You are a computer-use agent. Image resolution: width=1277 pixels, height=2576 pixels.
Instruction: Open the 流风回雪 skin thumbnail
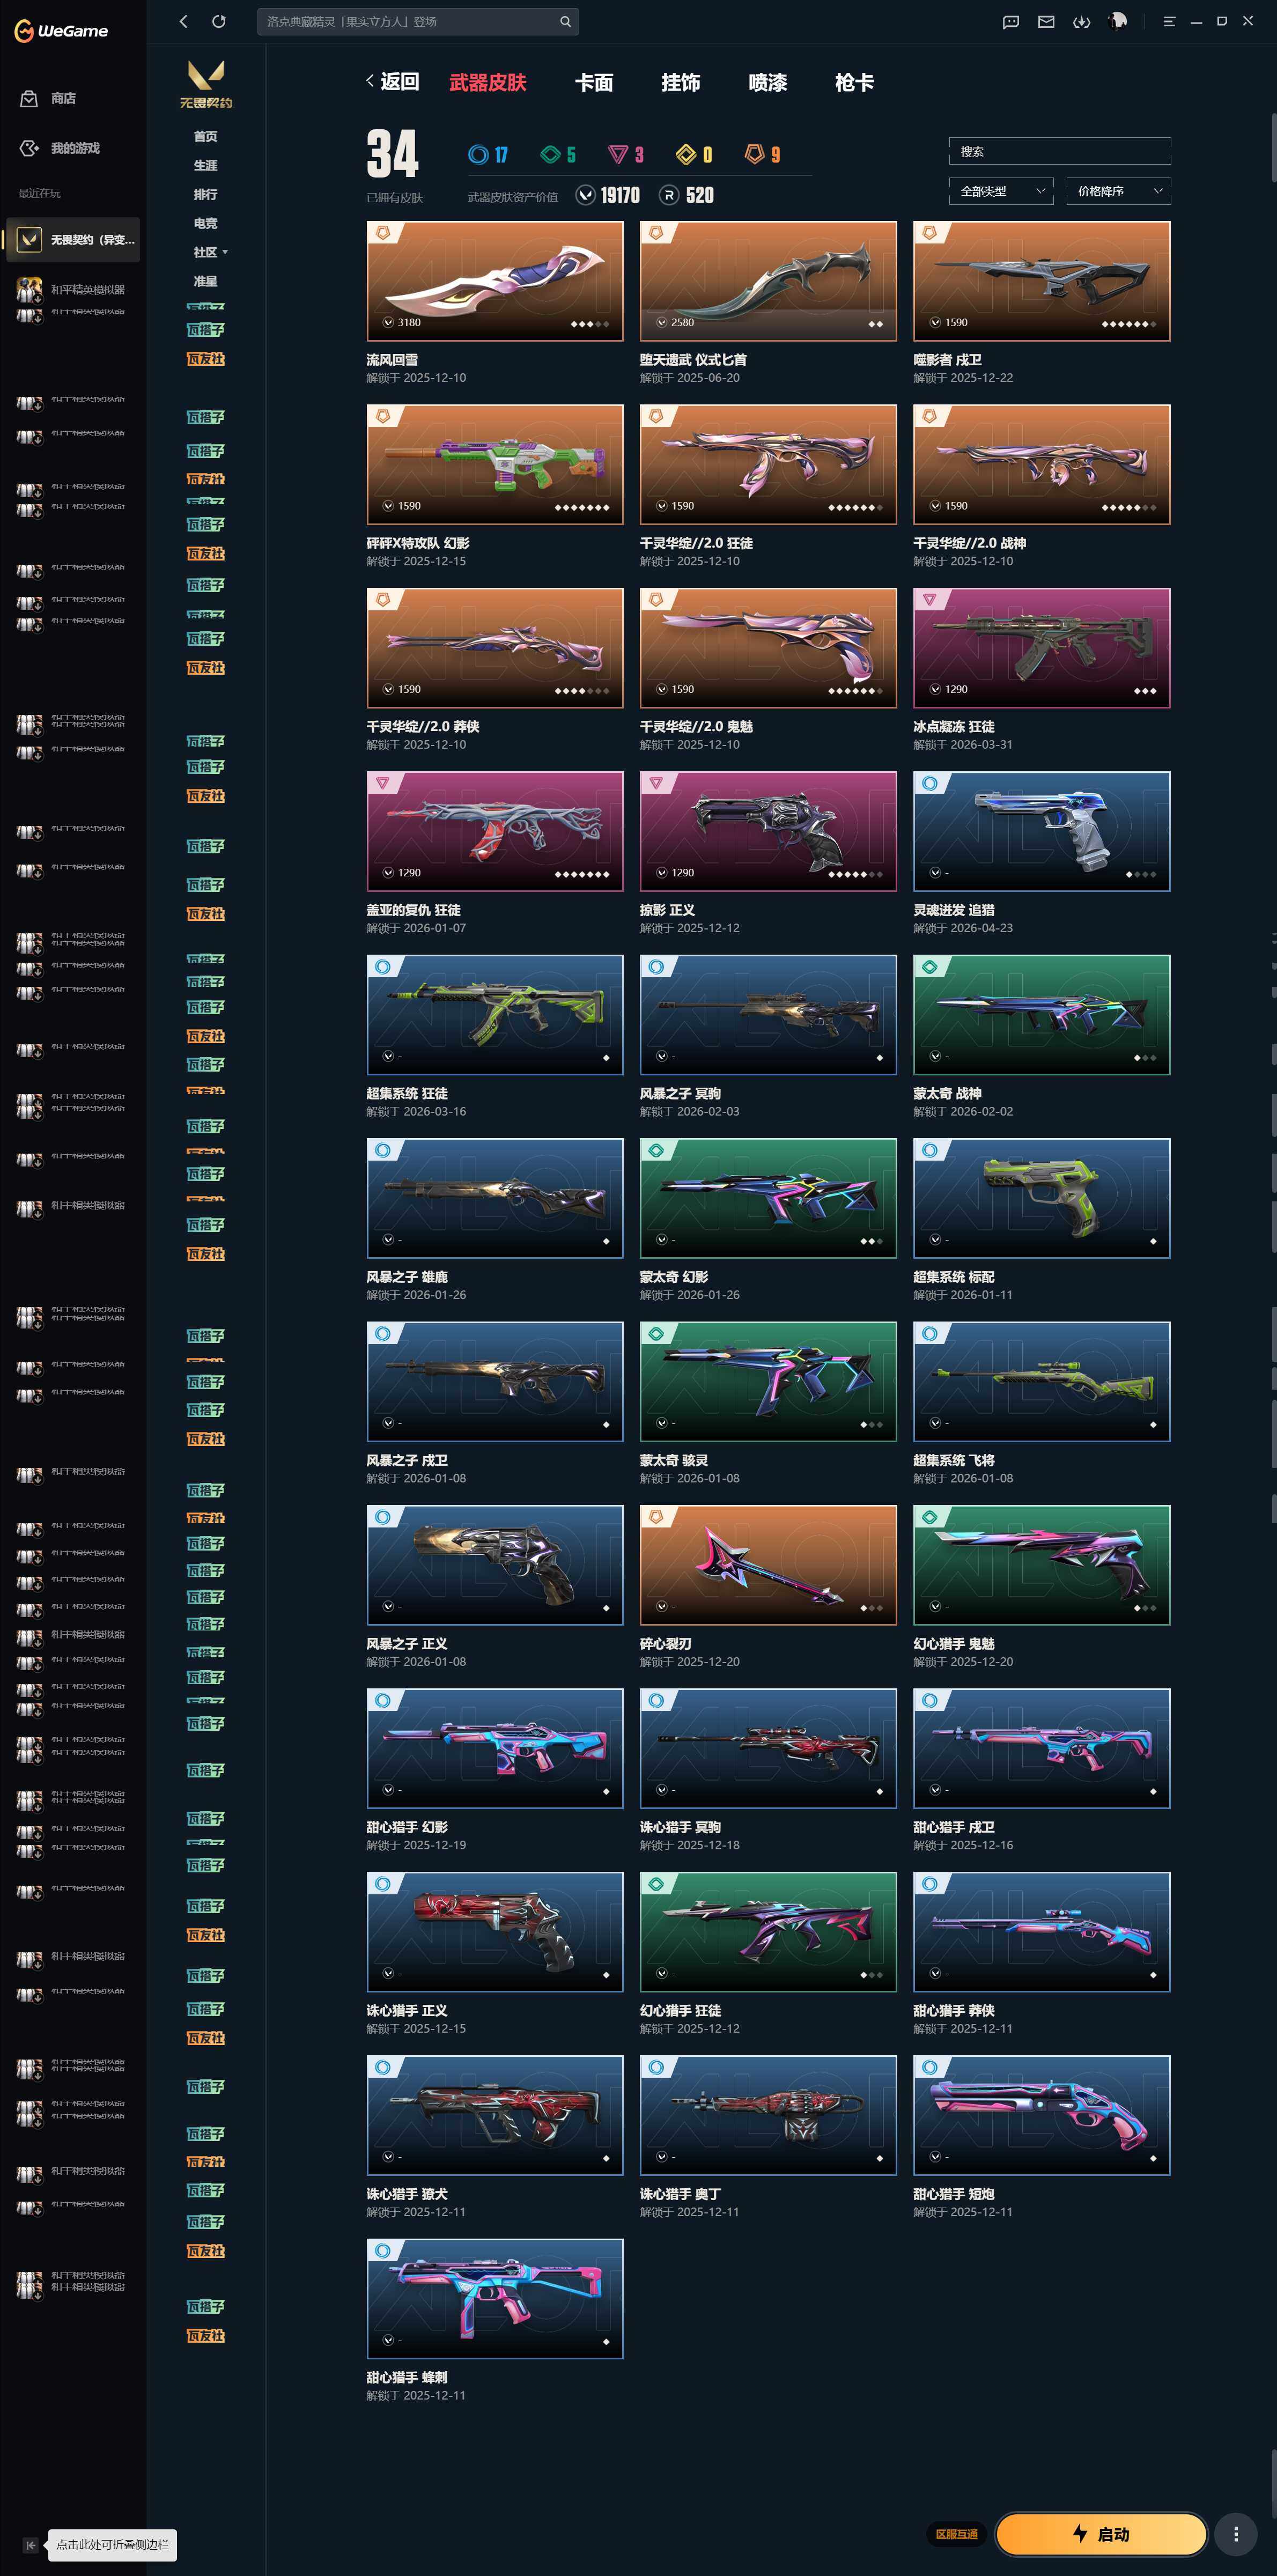click(495, 281)
